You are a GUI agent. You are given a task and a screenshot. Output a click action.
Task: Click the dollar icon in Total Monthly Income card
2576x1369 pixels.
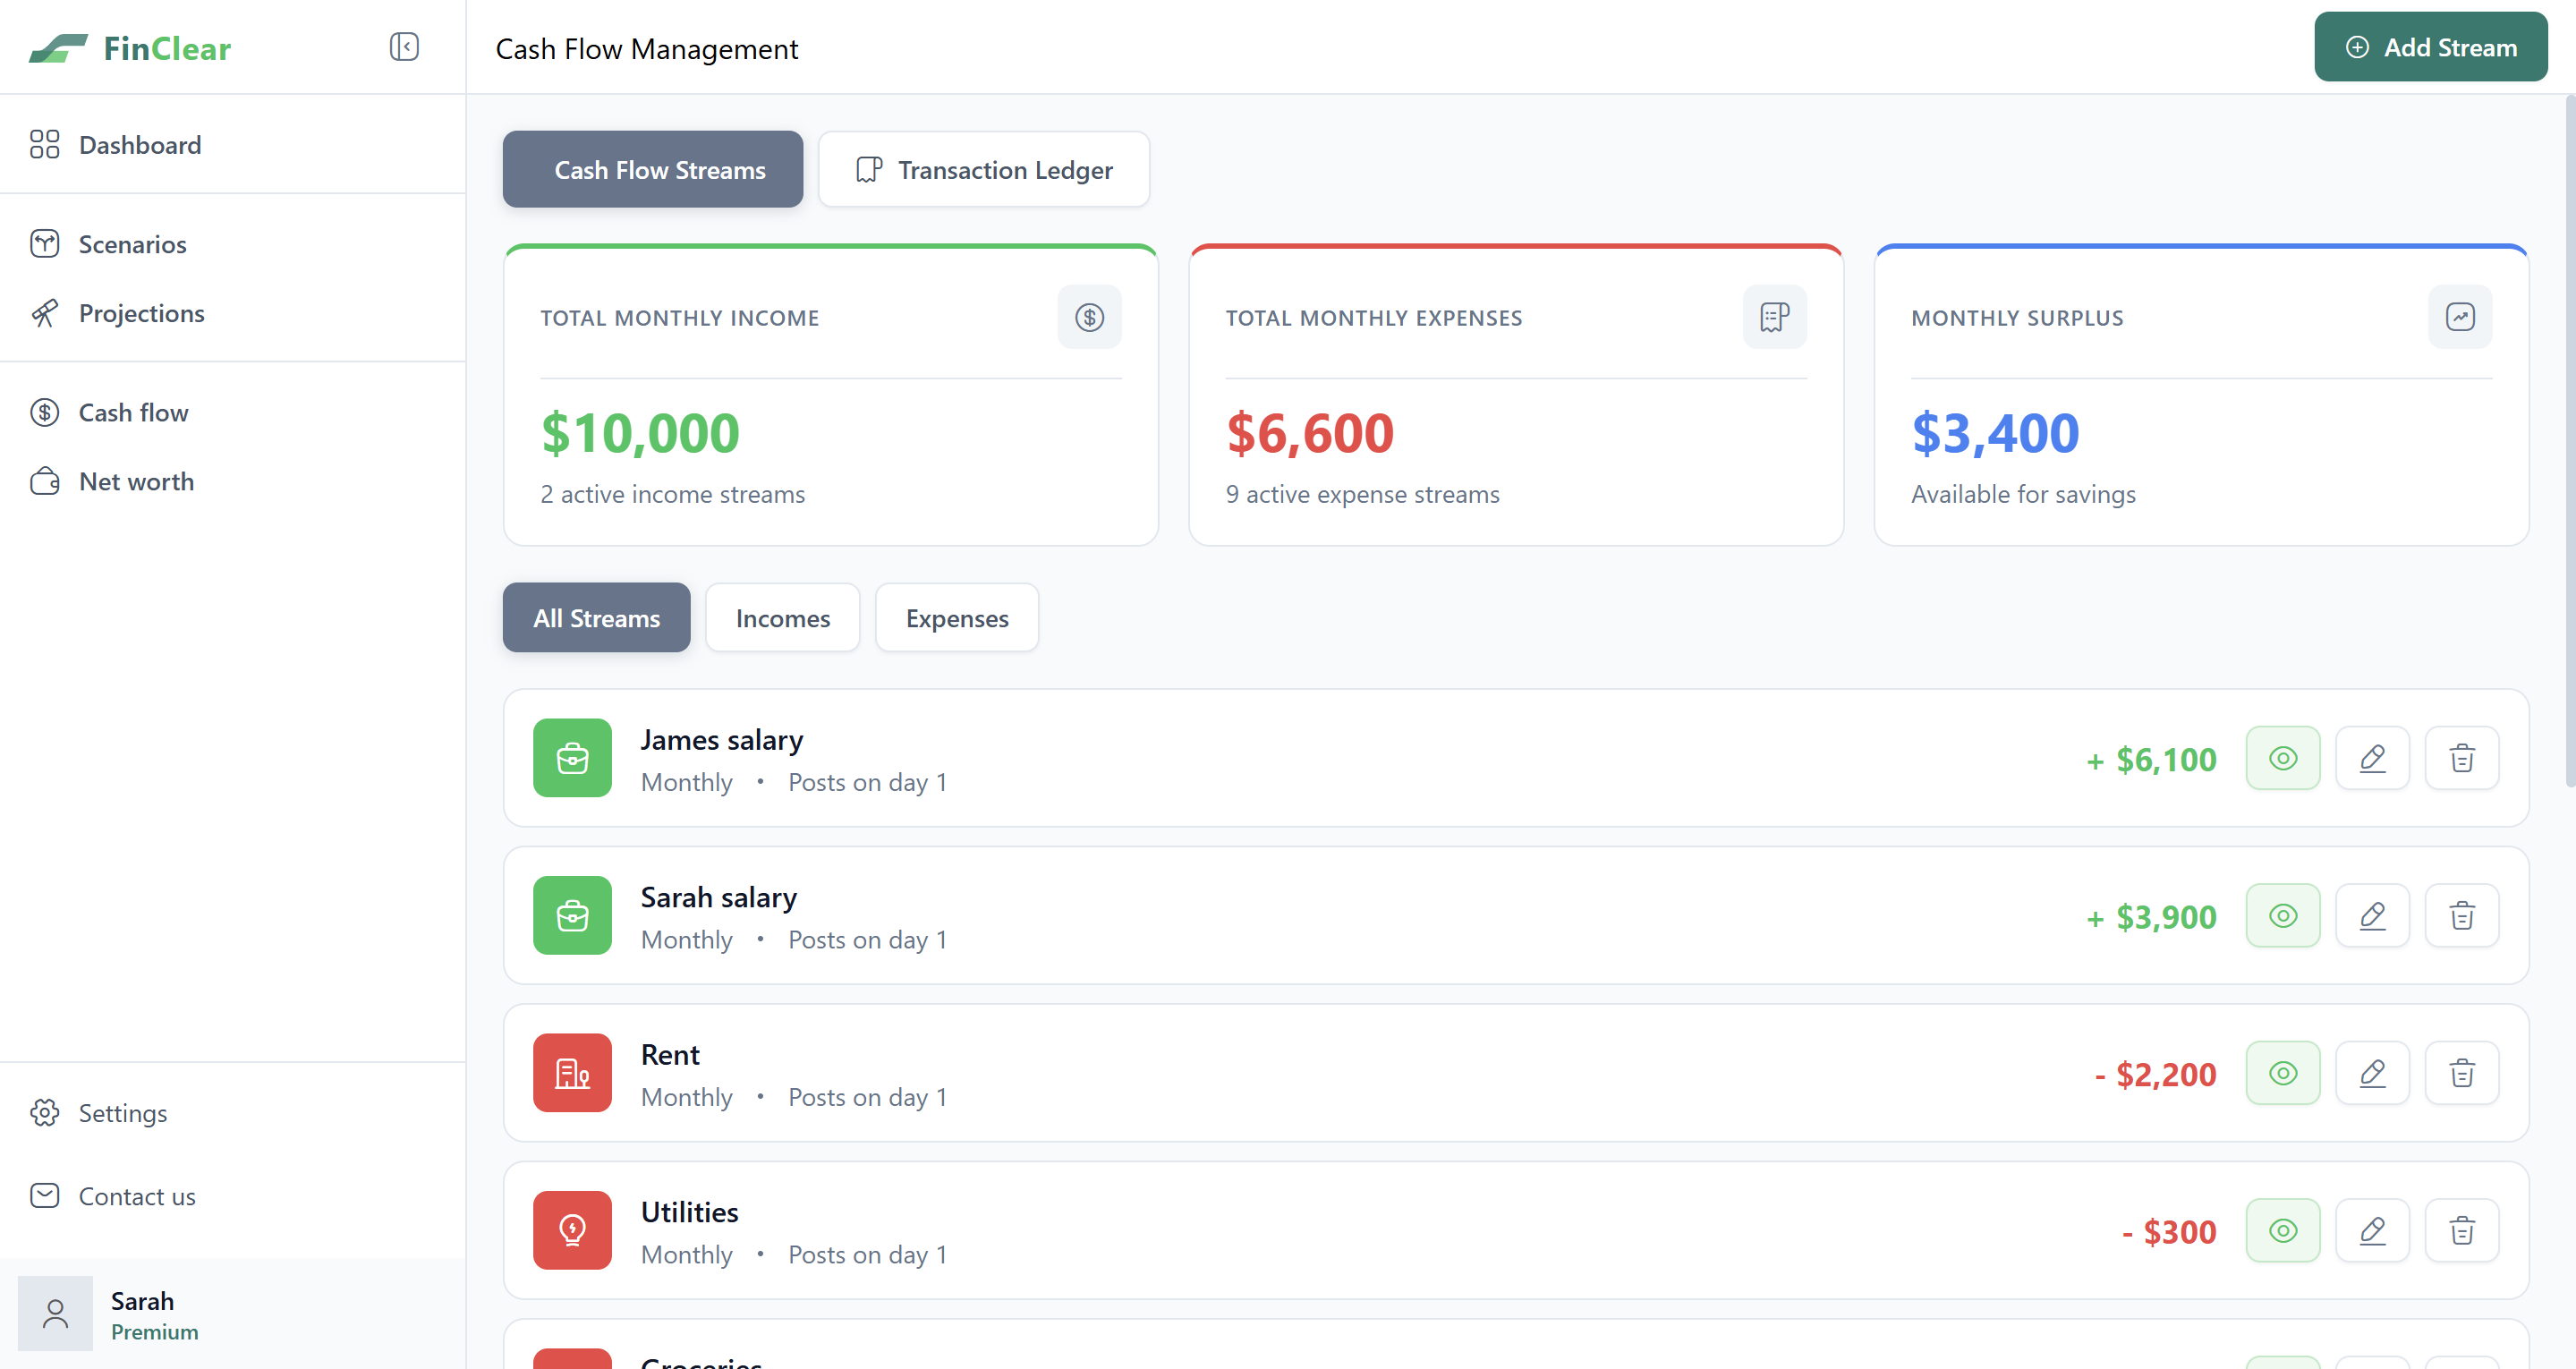(x=1089, y=317)
